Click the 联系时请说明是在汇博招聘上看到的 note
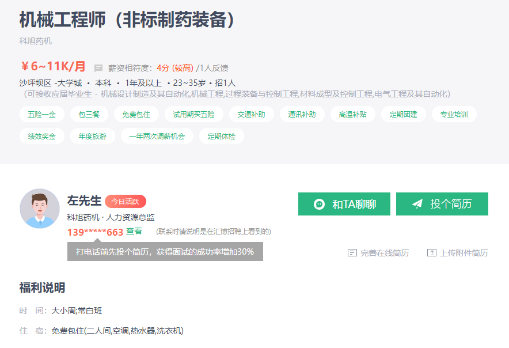The height and width of the screenshot is (348, 509). (x=214, y=232)
